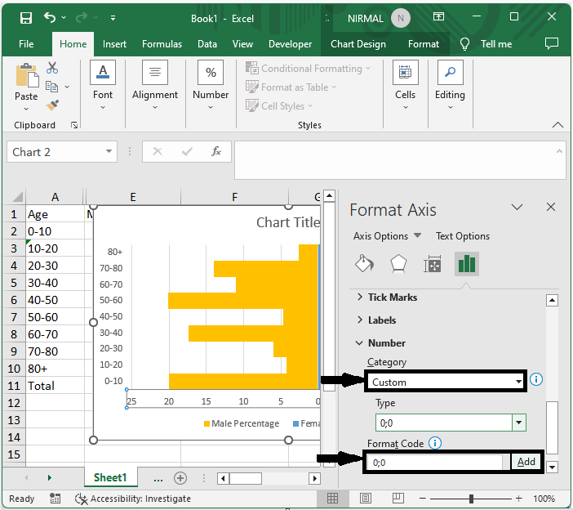Add a new sheet with plus icon
Viewport: 573px width, 510px height.
pos(180,478)
